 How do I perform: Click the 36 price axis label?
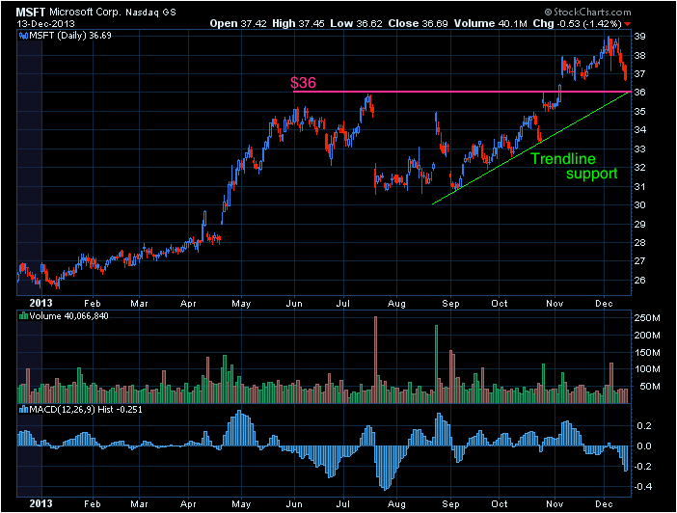[x=639, y=92]
